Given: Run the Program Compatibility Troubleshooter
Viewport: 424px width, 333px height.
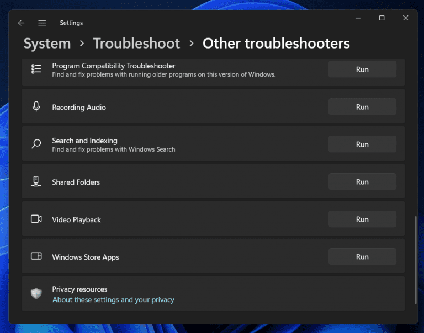Looking at the screenshot, I should coord(362,69).
